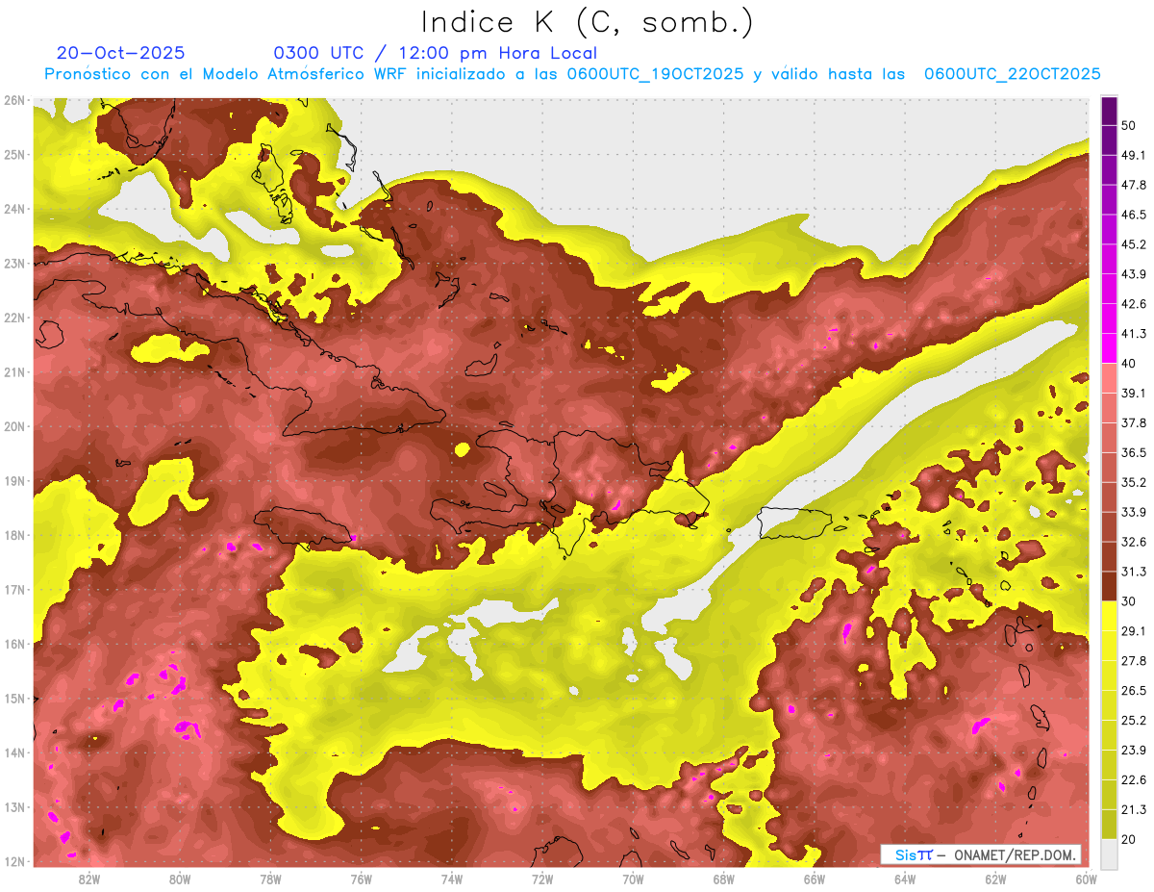This screenshot has width=1154, height=892.
Task: Click the '13N' latitude label
Action: pos(14,807)
